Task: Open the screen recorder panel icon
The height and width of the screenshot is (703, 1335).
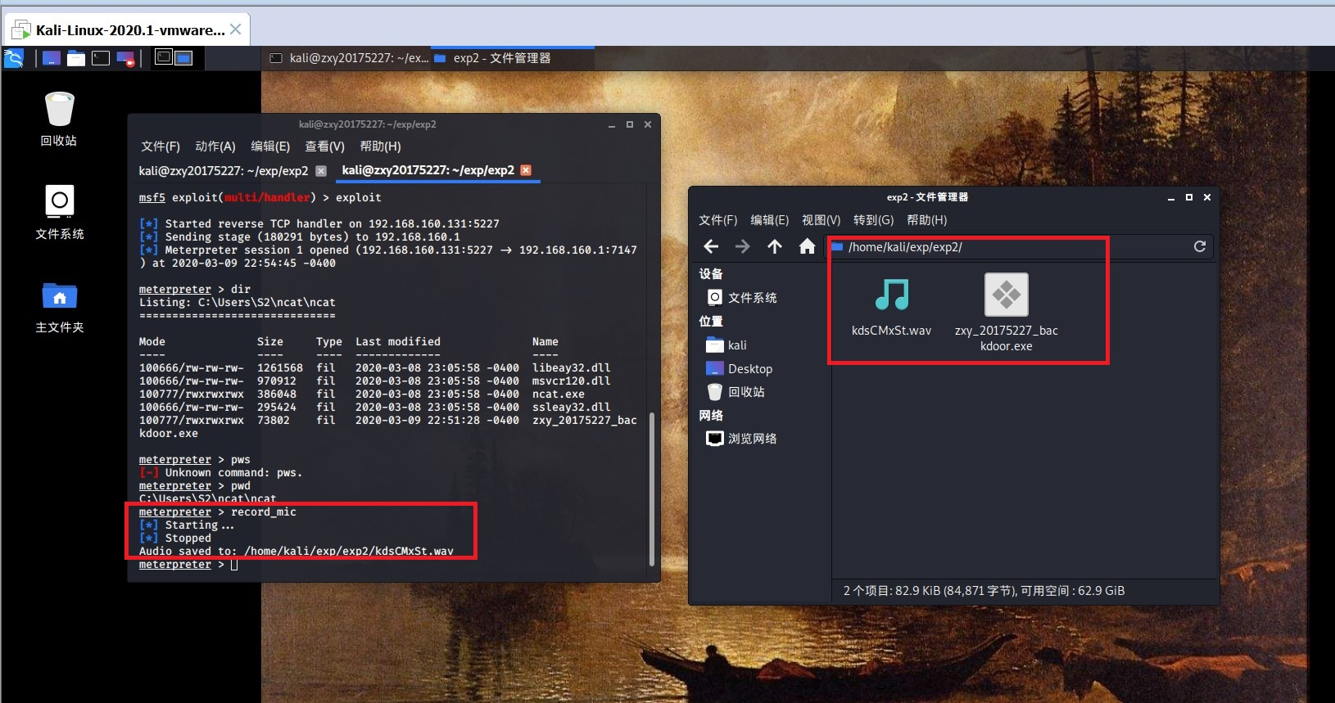Action: pyautogui.click(x=125, y=58)
